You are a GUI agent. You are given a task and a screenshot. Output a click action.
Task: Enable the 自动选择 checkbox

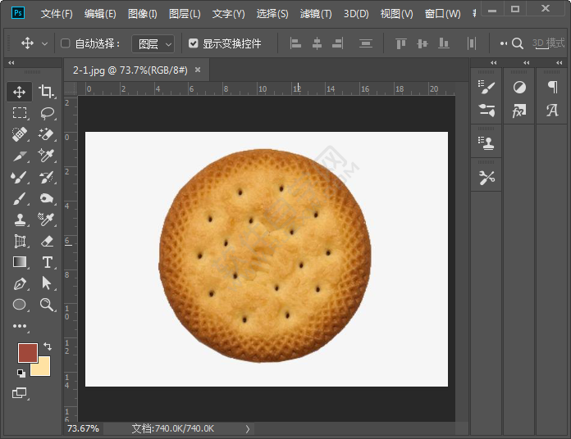[x=66, y=43]
